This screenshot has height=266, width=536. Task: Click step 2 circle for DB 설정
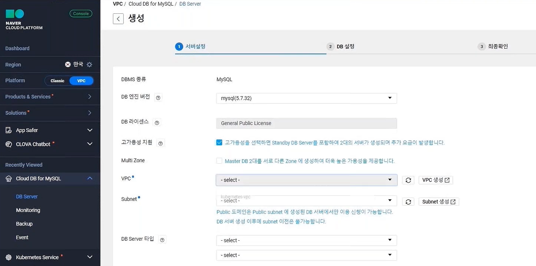tap(330, 47)
